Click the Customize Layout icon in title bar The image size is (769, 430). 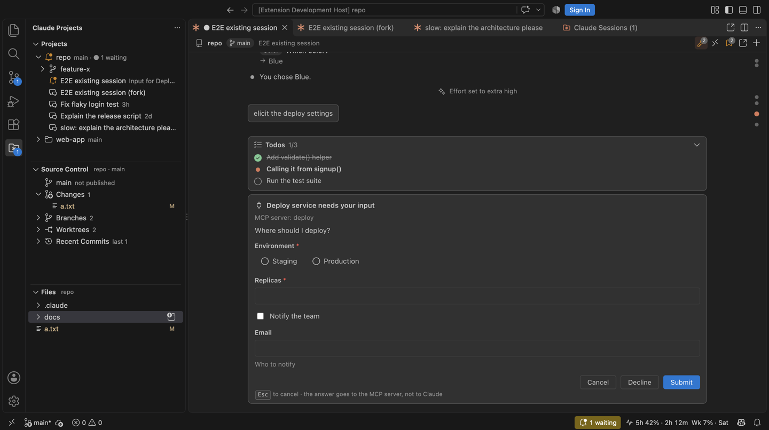pyautogui.click(x=715, y=10)
